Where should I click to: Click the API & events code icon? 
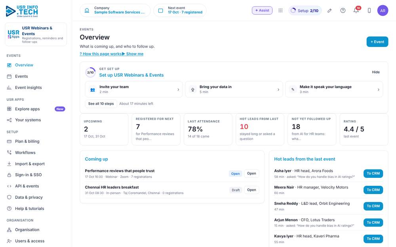(9, 186)
